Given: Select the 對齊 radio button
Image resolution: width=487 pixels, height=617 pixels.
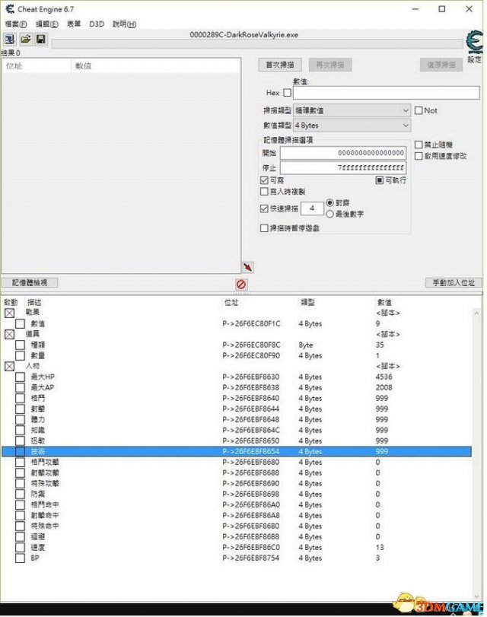Looking at the screenshot, I should (x=330, y=202).
